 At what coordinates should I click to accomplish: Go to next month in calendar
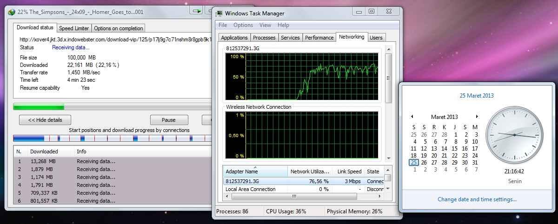[x=477, y=117]
